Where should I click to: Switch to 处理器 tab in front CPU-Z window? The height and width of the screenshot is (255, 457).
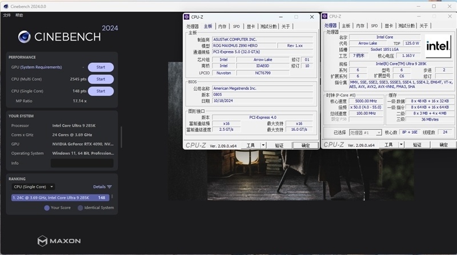point(193,26)
